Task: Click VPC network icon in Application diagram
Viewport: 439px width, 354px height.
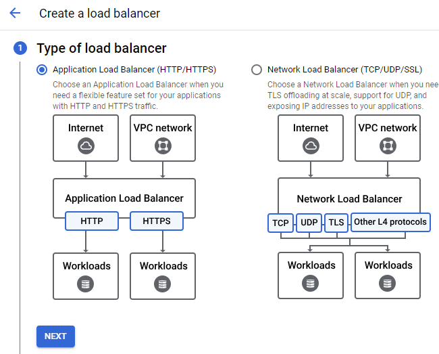Action: coord(163,146)
